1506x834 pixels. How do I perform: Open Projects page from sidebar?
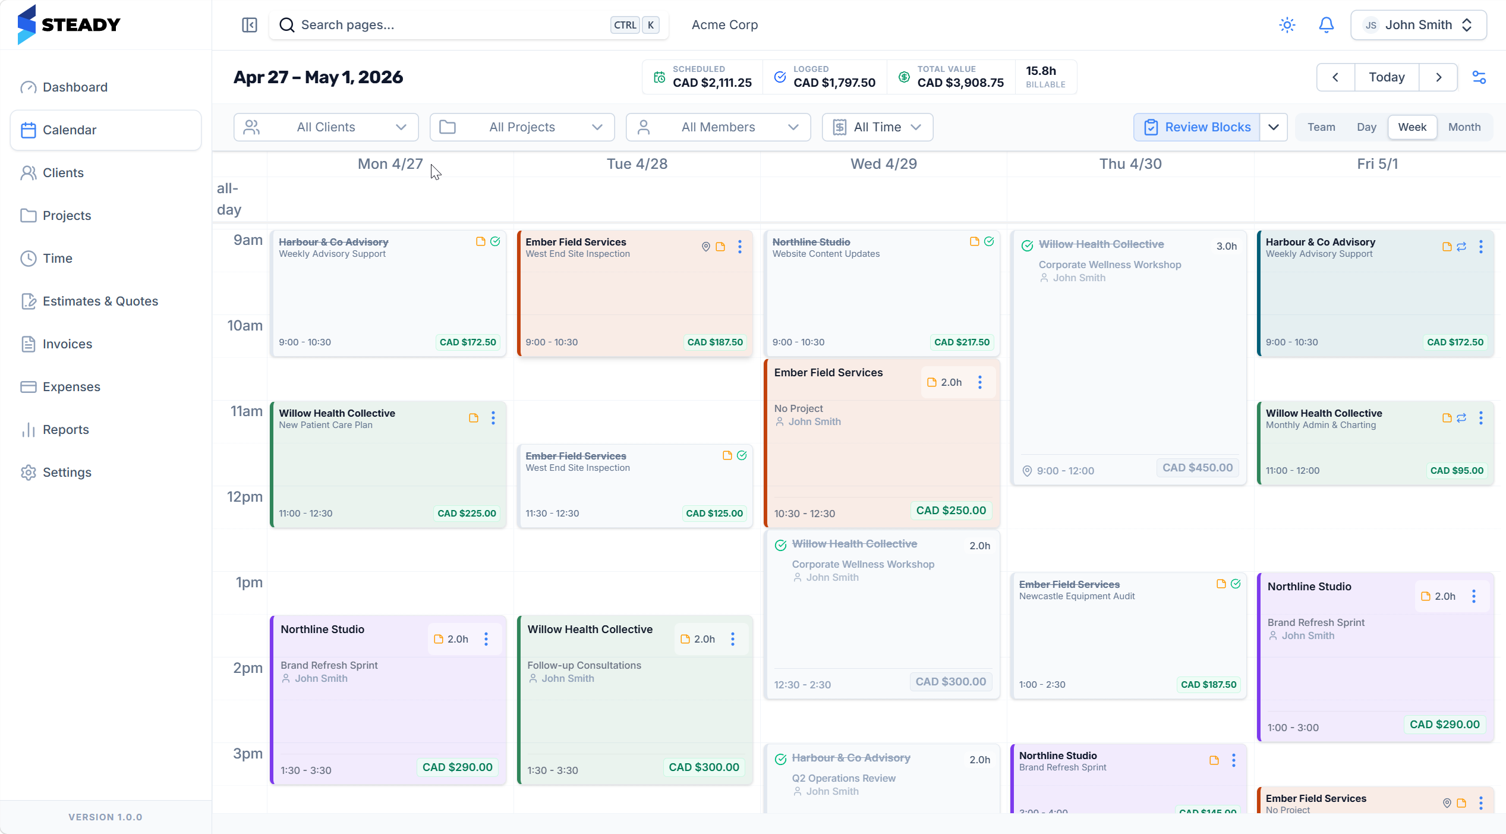[x=106, y=216]
